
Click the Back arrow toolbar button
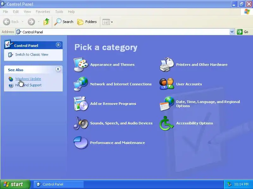tap(11, 22)
